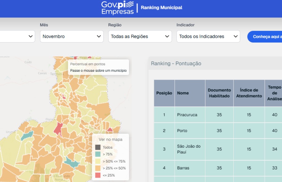282x182 pixels.
Task: Click the large red municipality on map
Action: 58,128
